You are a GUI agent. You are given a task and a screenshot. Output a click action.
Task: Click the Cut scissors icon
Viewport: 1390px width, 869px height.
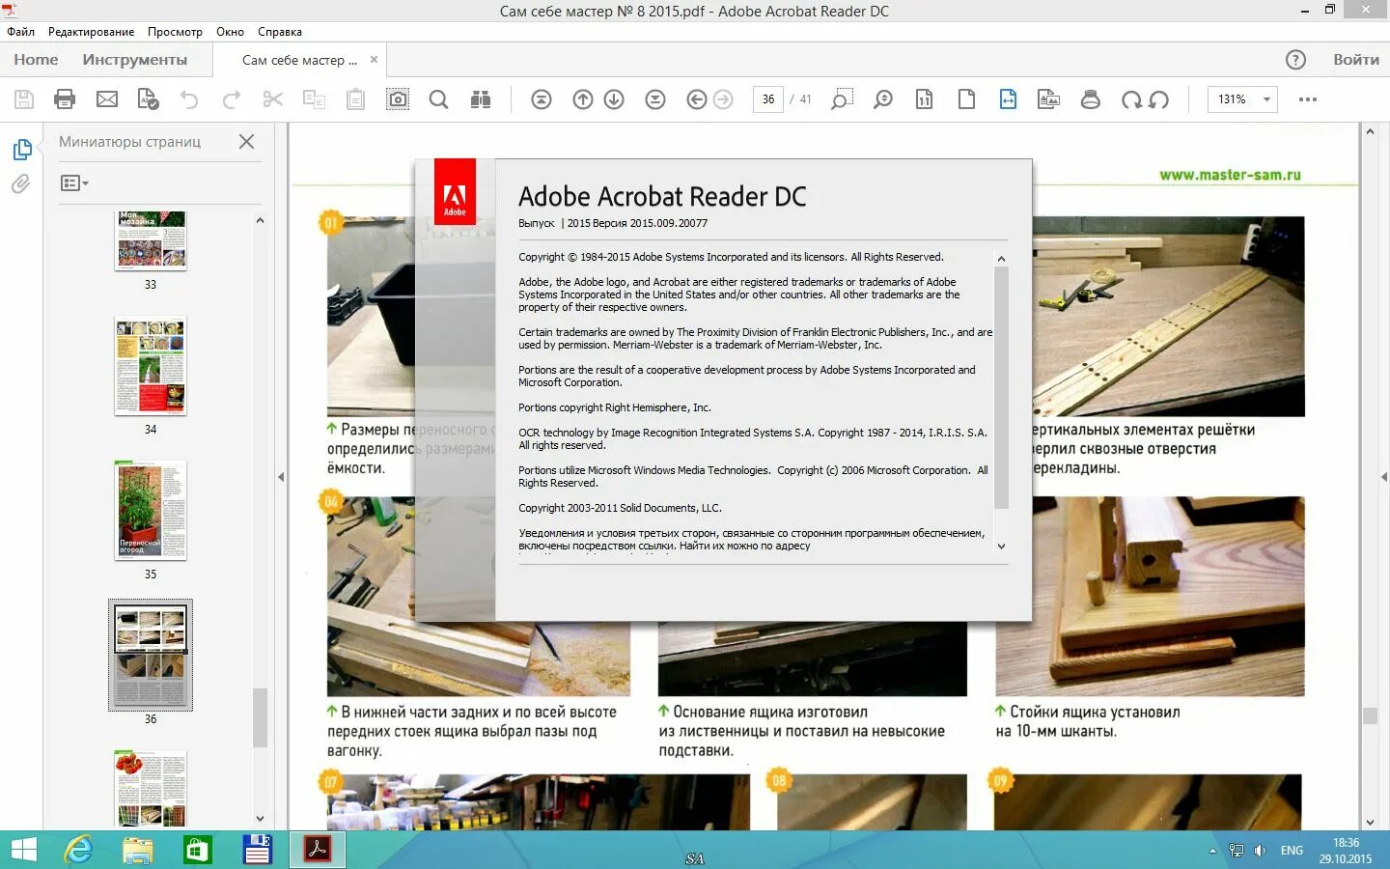[273, 99]
